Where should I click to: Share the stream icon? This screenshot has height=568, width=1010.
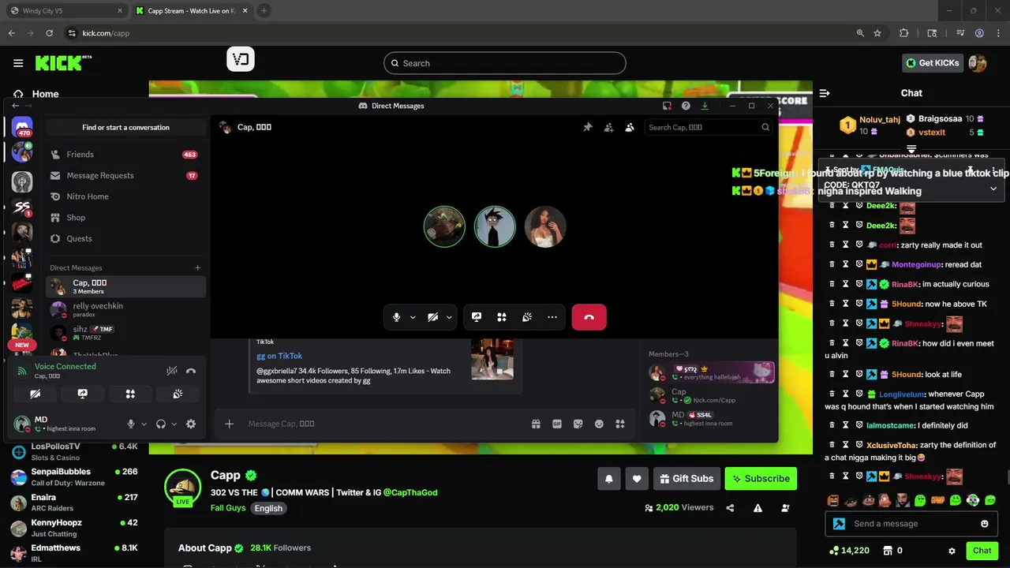[730, 508]
